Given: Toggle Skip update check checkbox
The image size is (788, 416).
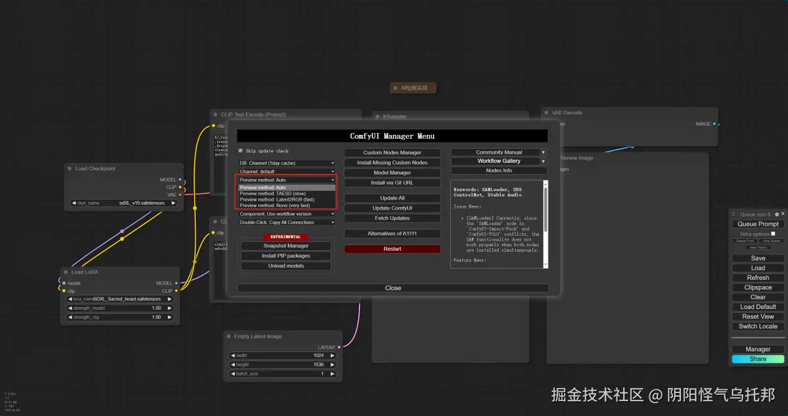Looking at the screenshot, I should pyautogui.click(x=241, y=150).
